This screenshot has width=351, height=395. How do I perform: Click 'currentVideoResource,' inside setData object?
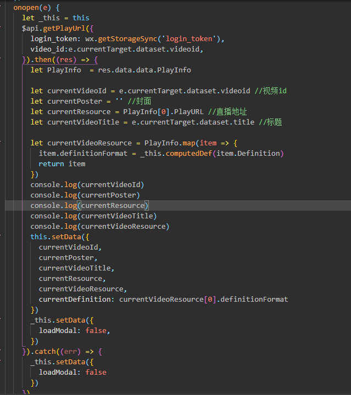pos(83,289)
